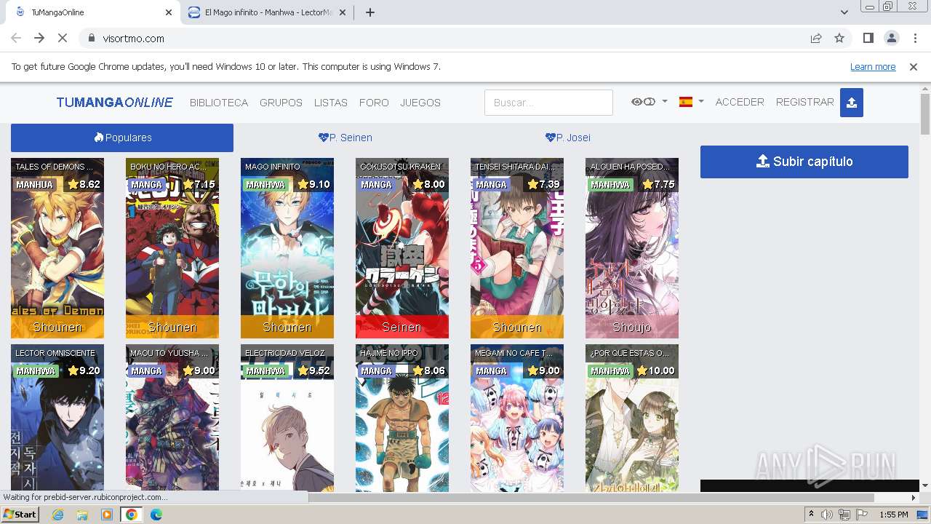Screen dimensions: 931x524
Task: Click the Buscar search field
Action: pyautogui.click(x=548, y=103)
